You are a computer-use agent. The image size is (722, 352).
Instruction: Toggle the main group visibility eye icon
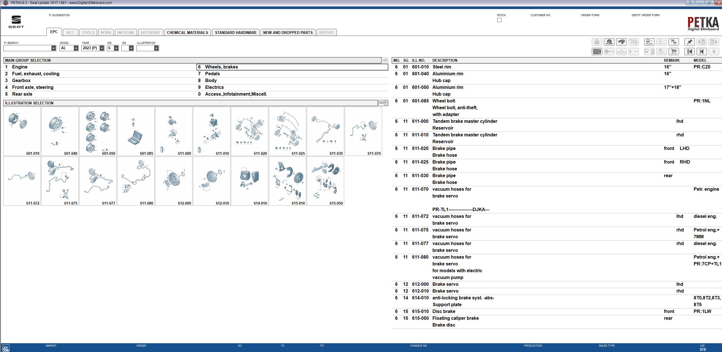pyautogui.click(x=385, y=60)
